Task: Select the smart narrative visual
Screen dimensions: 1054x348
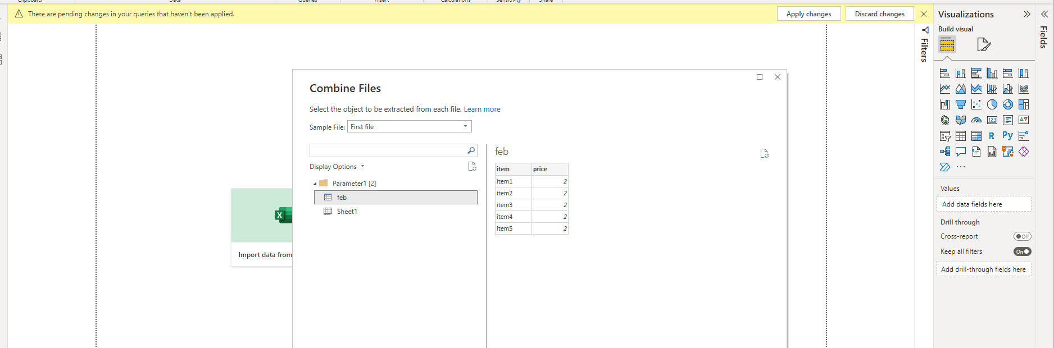Action: tap(976, 152)
